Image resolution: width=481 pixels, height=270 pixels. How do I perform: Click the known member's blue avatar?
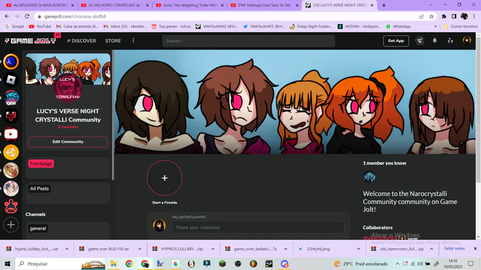(369, 177)
